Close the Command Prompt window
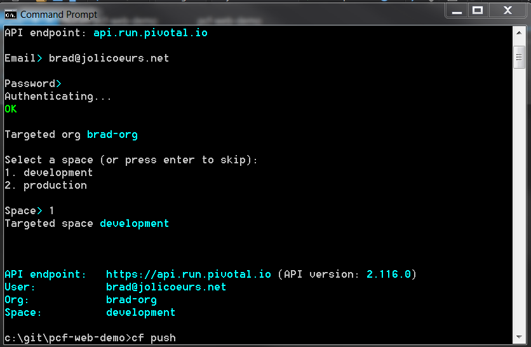The width and height of the screenshot is (531, 347). 507,11
